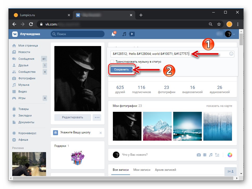Open new browser tab with plus
This screenshot has width=252, height=189.
141,15
